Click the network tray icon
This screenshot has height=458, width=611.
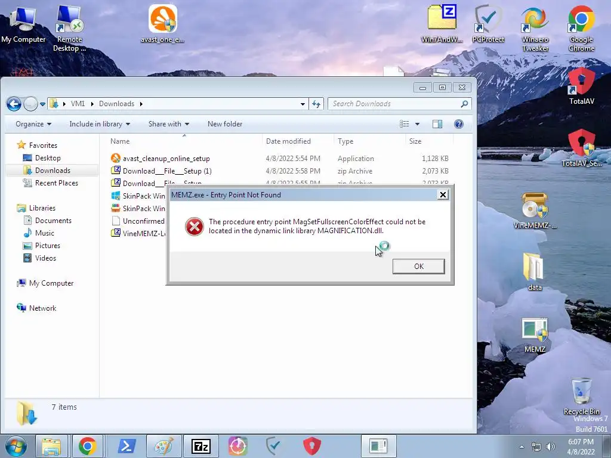[x=536, y=447]
